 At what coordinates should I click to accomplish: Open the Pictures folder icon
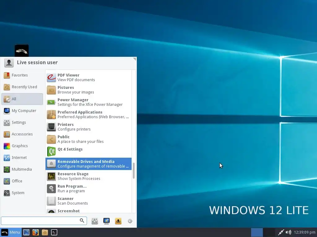(51, 90)
